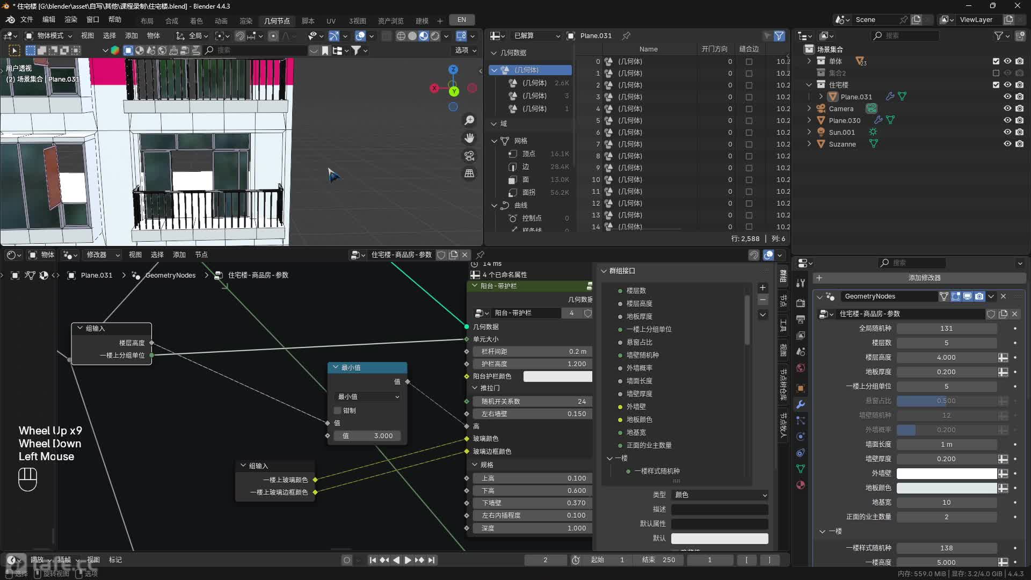1031x580 pixels.
Task: Collapse the 推拉门 section in node
Action: point(475,388)
